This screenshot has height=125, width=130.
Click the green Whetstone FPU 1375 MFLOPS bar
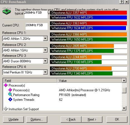point(82,51)
